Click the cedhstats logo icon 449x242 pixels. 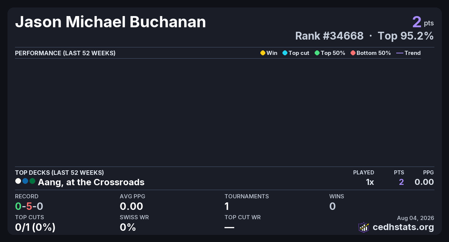pyautogui.click(x=364, y=227)
